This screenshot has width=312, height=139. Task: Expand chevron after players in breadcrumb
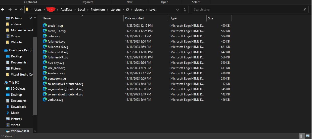147,10
